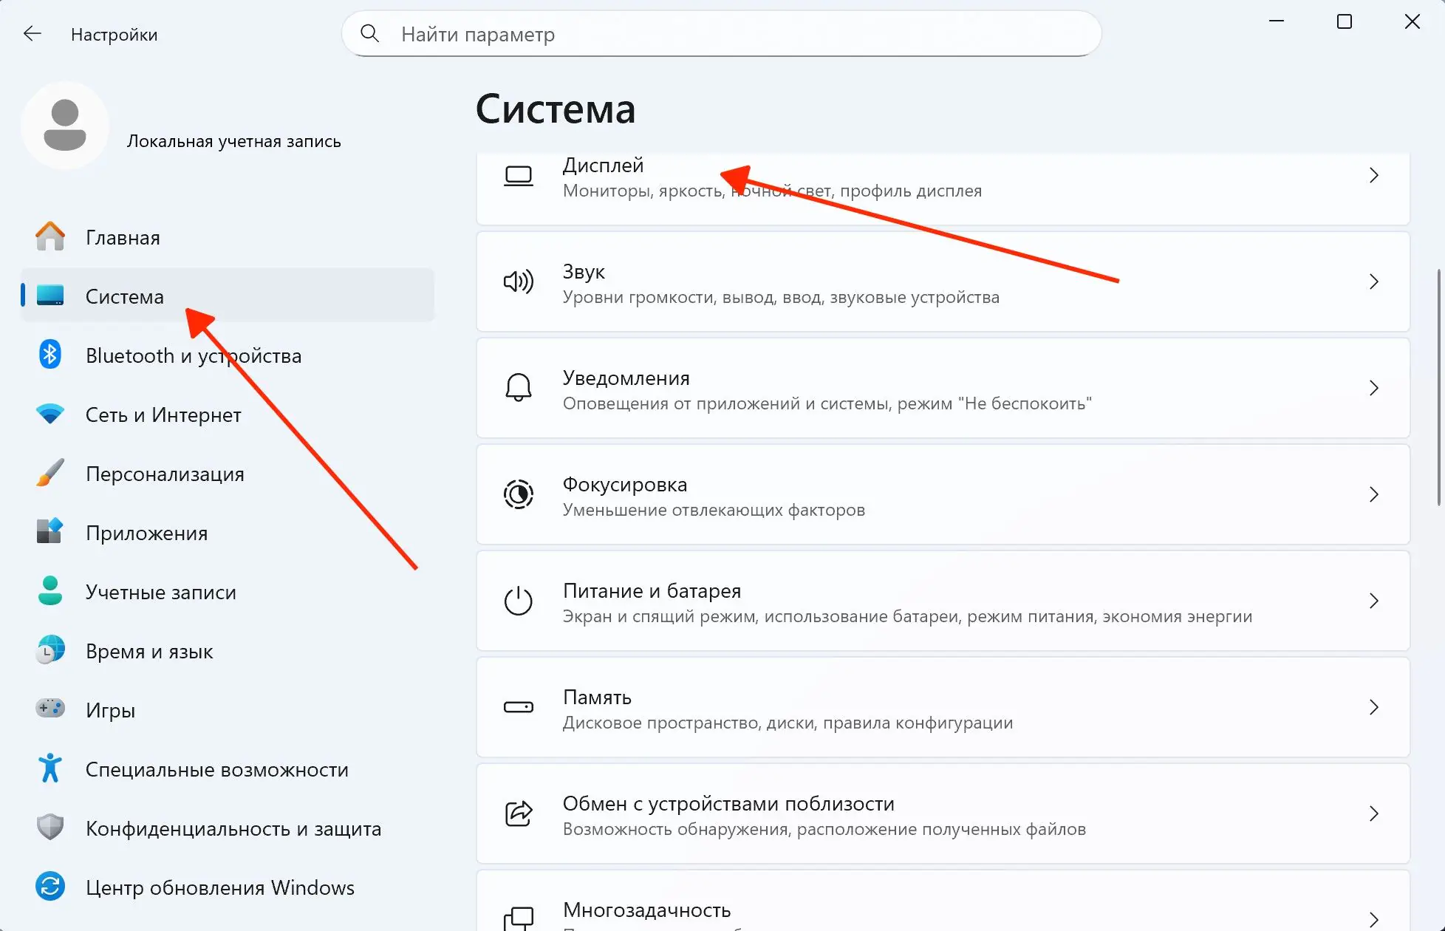
Task: Click the Память storage drive icon
Action: [x=519, y=707]
